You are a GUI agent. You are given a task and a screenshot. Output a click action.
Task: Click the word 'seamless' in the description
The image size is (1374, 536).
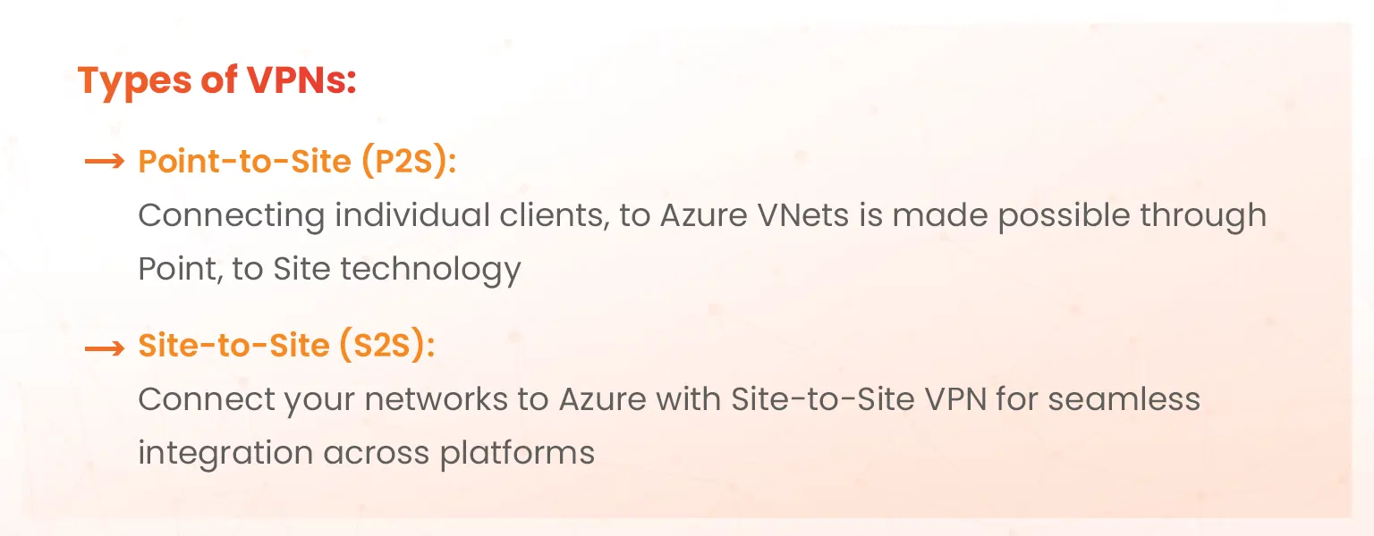point(1124,398)
